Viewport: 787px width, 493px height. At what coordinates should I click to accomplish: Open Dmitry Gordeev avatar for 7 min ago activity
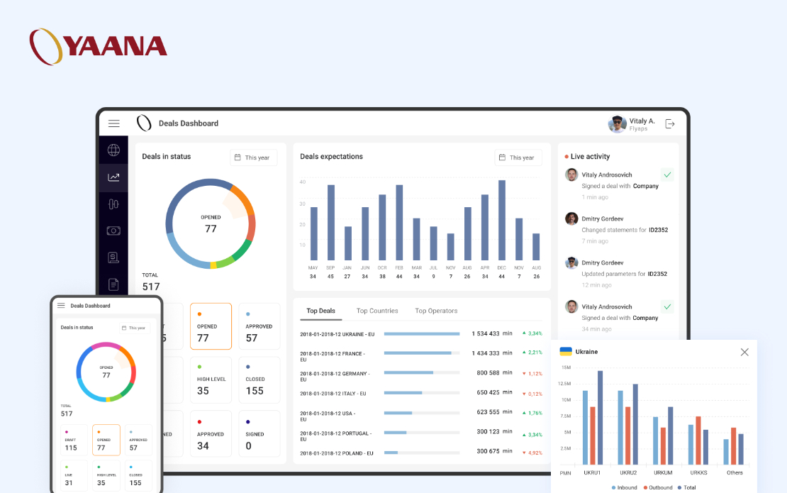coord(571,219)
